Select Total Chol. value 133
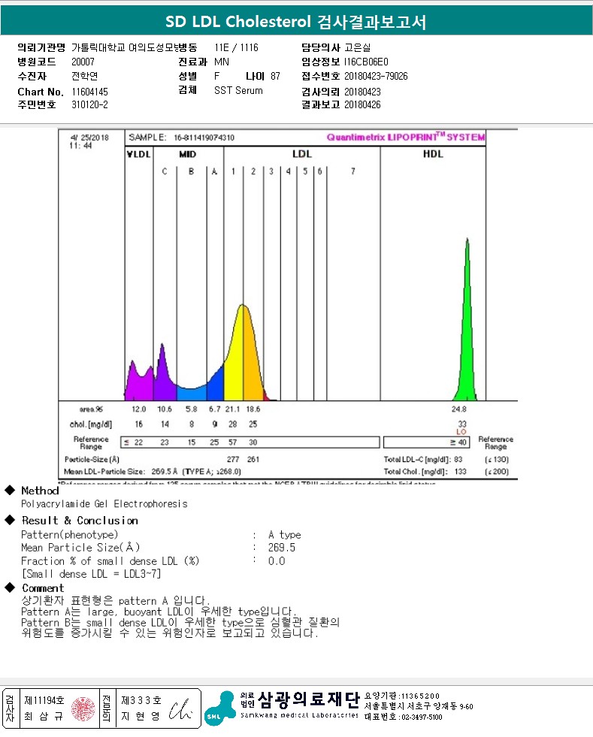The image size is (593, 737). tap(461, 472)
